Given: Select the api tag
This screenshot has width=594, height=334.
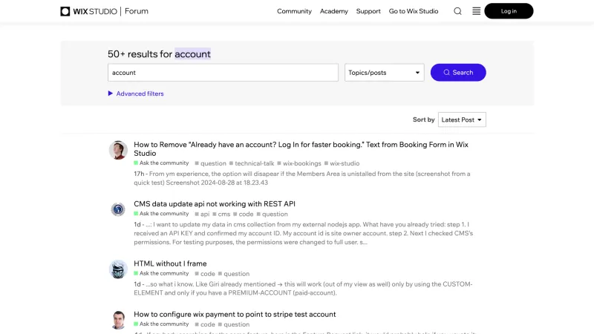Looking at the screenshot, I should [x=202, y=214].
